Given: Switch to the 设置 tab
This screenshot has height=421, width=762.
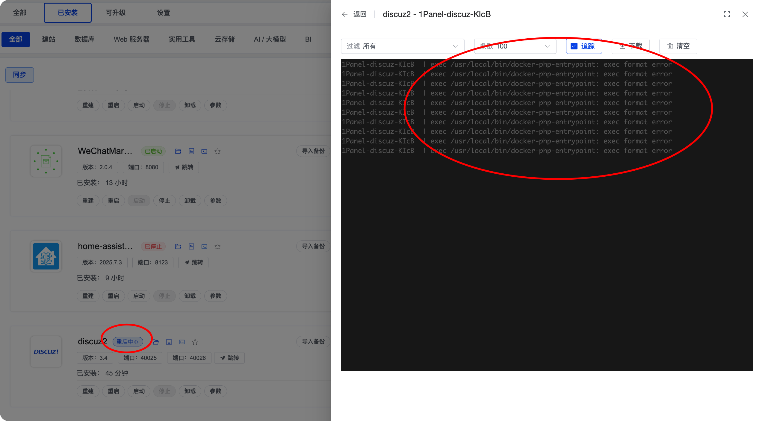Looking at the screenshot, I should coord(164,13).
